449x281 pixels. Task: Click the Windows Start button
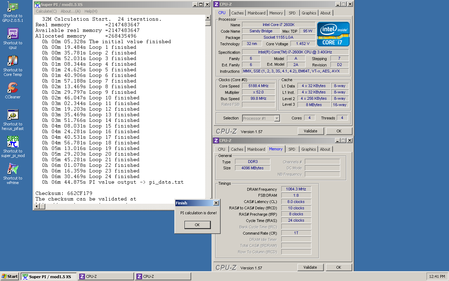pos(10,276)
